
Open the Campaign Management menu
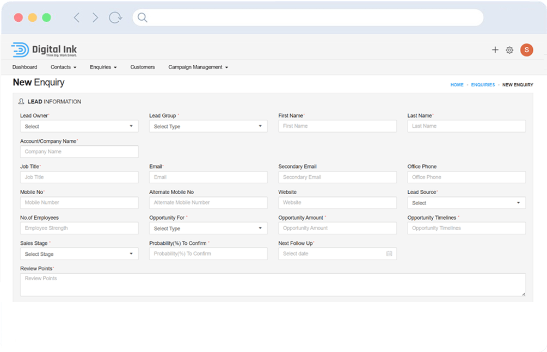tap(198, 67)
